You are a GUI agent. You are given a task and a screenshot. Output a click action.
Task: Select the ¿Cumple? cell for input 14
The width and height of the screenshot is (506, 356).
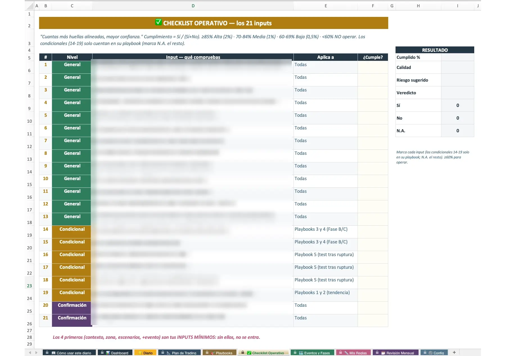pos(373,232)
